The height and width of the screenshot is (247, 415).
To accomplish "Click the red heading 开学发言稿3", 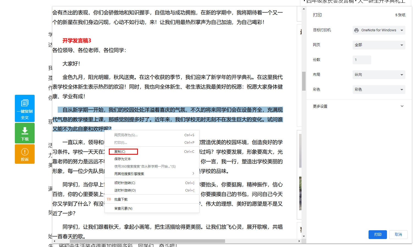I will pos(77,41).
